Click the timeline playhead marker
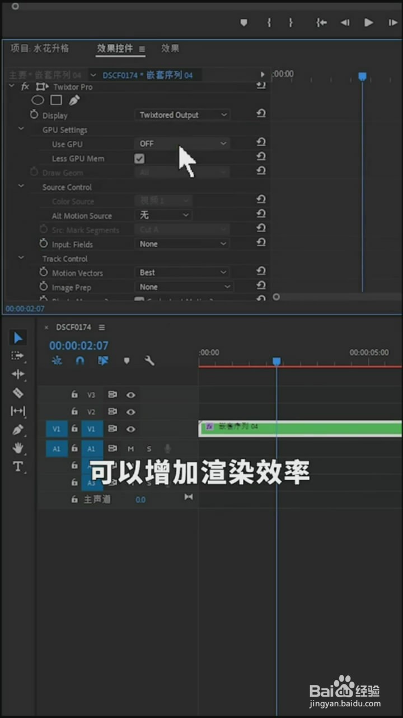This screenshot has width=403, height=718. click(x=277, y=362)
